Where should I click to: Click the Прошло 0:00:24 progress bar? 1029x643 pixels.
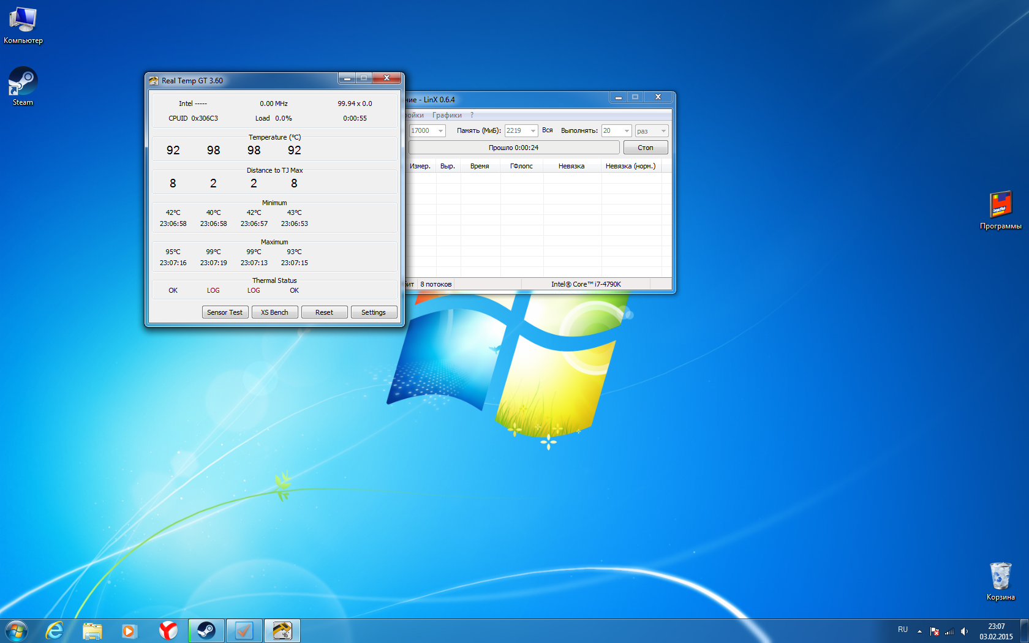514,148
